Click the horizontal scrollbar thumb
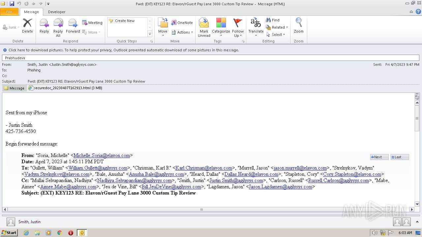The width and height of the screenshot is (422, 237). 201,209
